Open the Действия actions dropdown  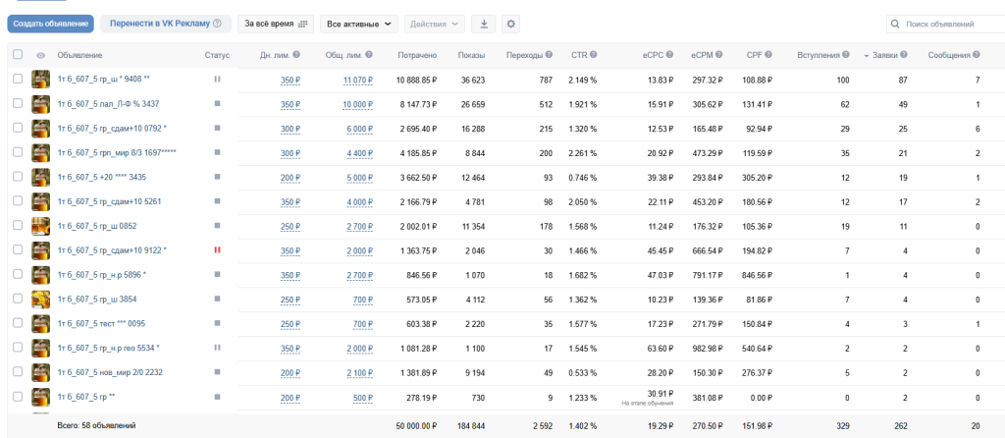(x=434, y=24)
